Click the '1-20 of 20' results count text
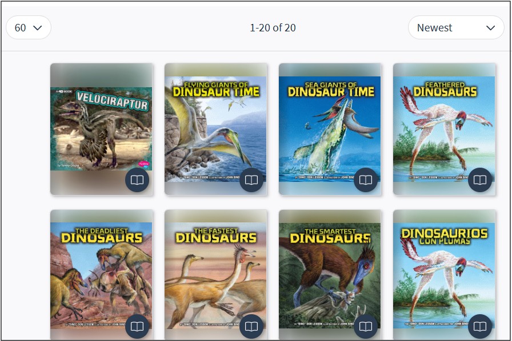 (273, 28)
